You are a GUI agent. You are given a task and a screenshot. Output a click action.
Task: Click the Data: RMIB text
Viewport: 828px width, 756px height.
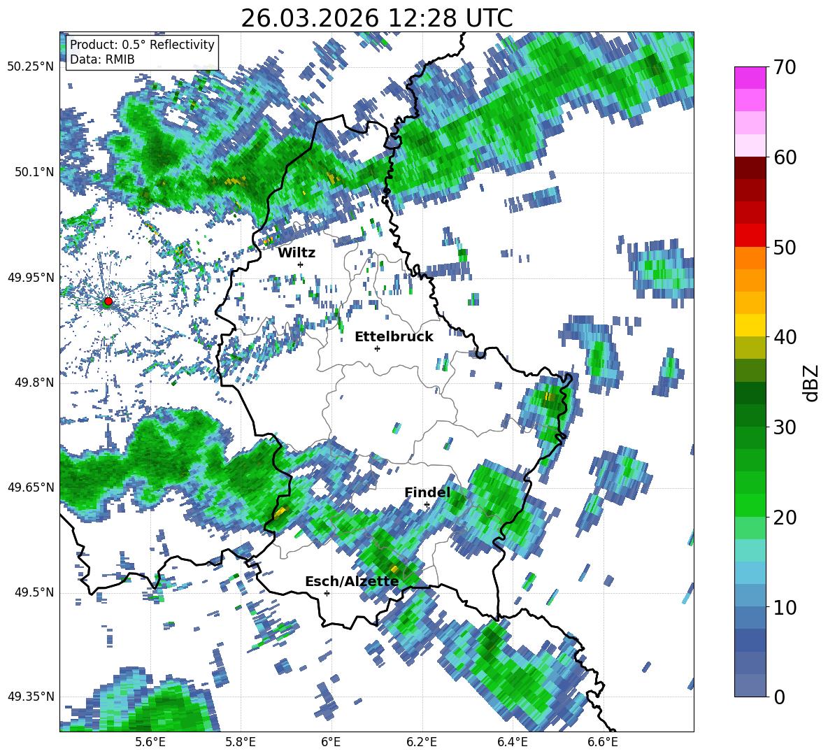(102, 59)
